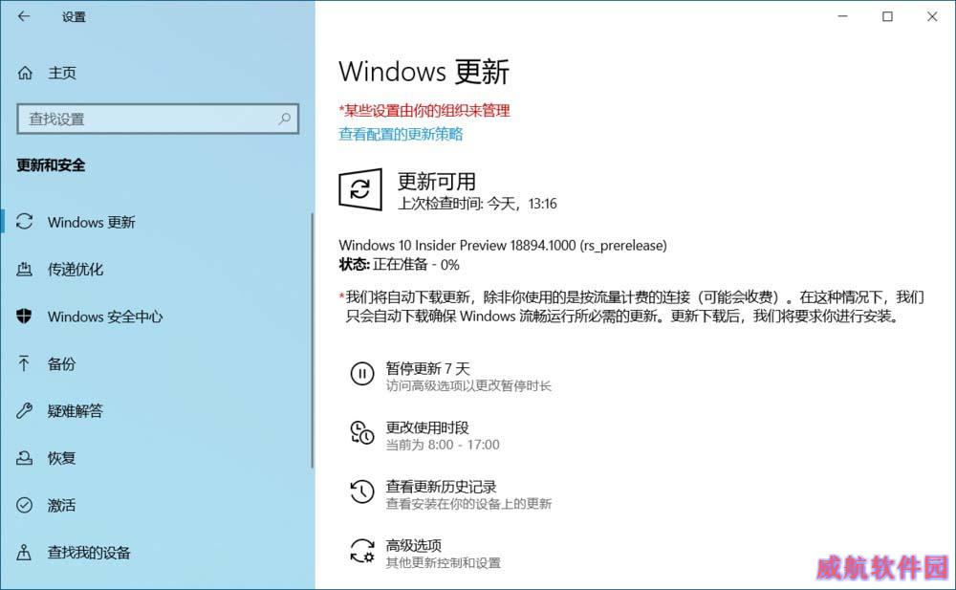Click the shield icon for Windows 安全中心
956x590 pixels.
click(25, 317)
